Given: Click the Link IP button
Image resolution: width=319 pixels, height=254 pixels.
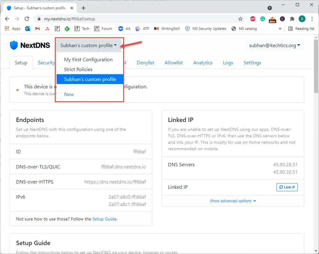Looking at the screenshot, I should click(287, 187).
